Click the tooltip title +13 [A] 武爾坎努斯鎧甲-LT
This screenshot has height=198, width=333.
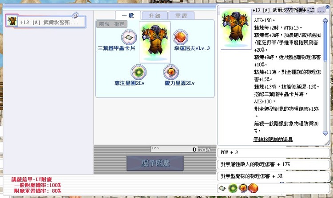pos(284,10)
